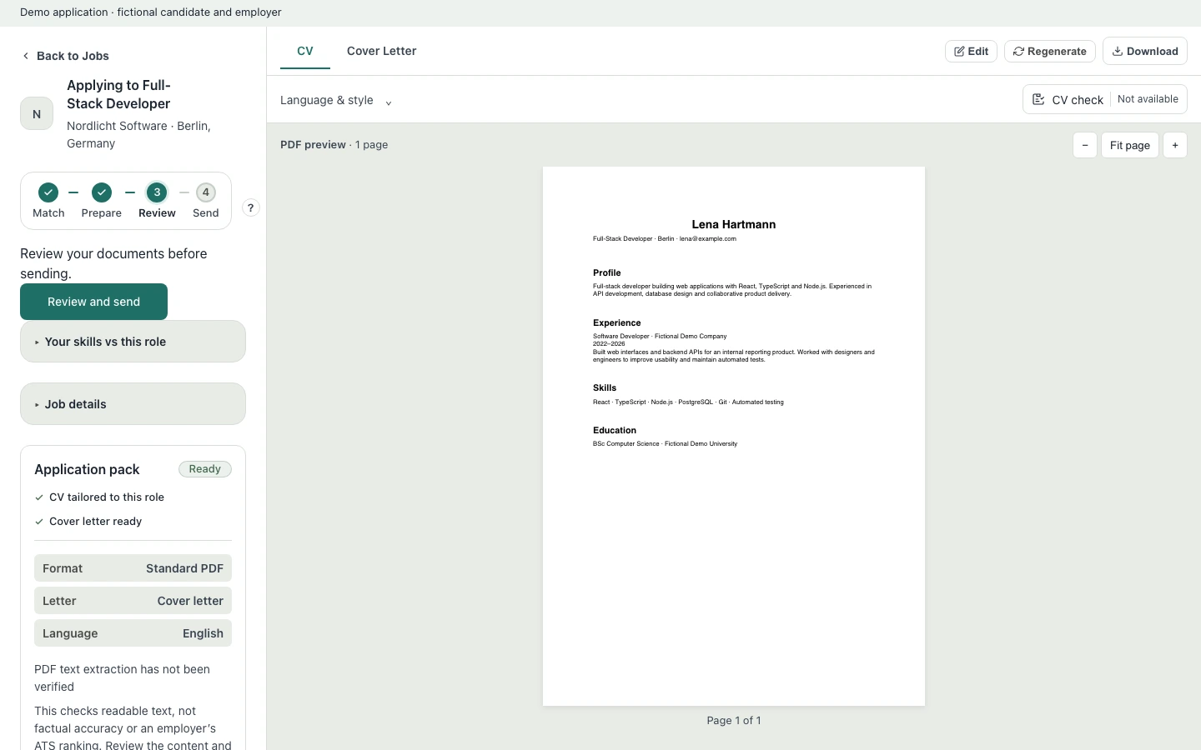Expand the Job details section
The height and width of the screenshot is (750, 1201).
133,404
